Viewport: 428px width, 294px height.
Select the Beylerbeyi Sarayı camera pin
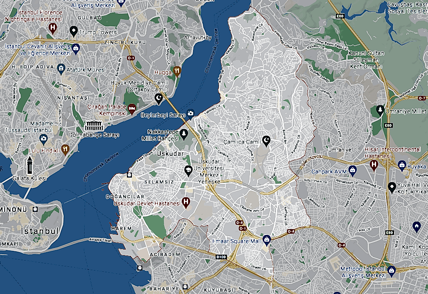[x=191, y=114]
